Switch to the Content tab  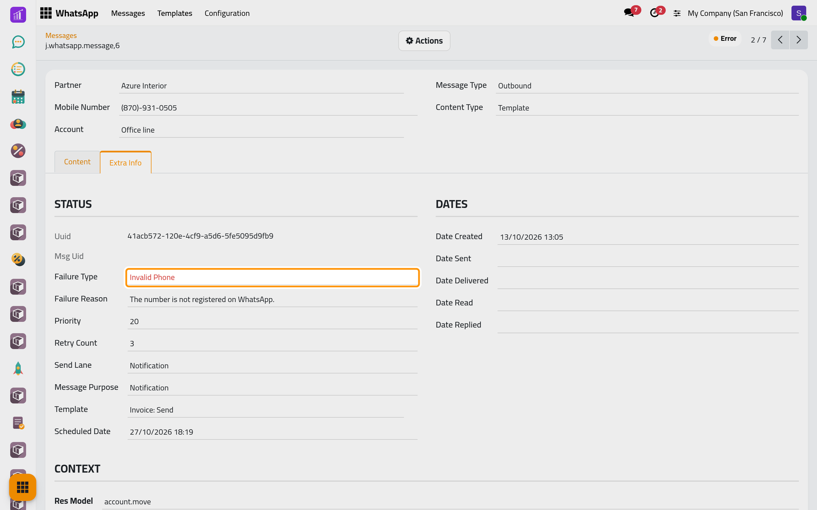[x=77, y=162]
